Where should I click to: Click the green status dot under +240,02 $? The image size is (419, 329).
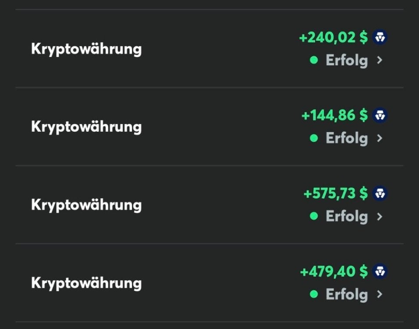coord(314,60)
